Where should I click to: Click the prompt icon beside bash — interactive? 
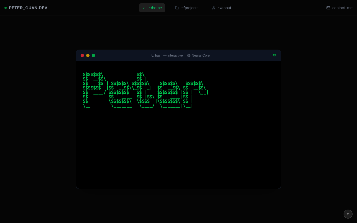pos(152,55)
